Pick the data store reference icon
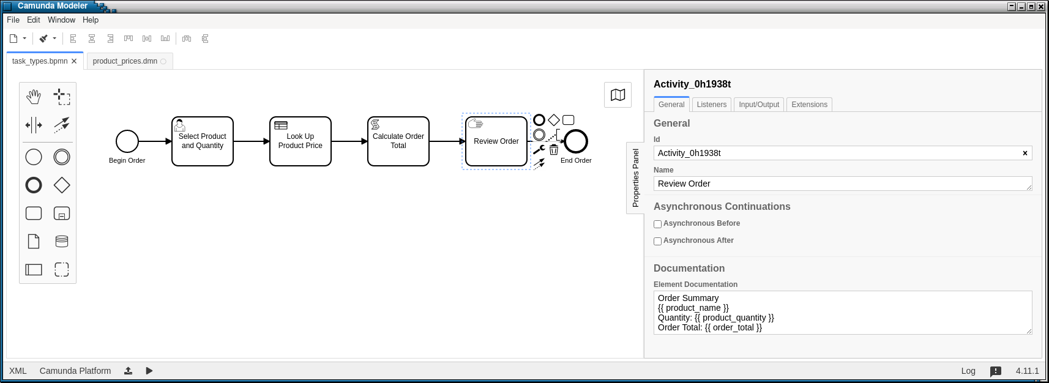 click(x=62, y=241)
